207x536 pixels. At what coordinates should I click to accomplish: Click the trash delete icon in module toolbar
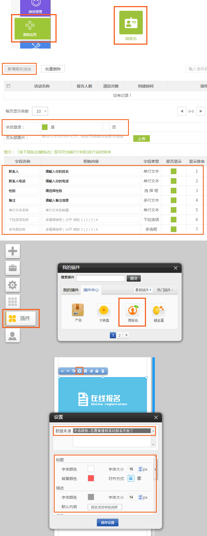coord(103,371)
